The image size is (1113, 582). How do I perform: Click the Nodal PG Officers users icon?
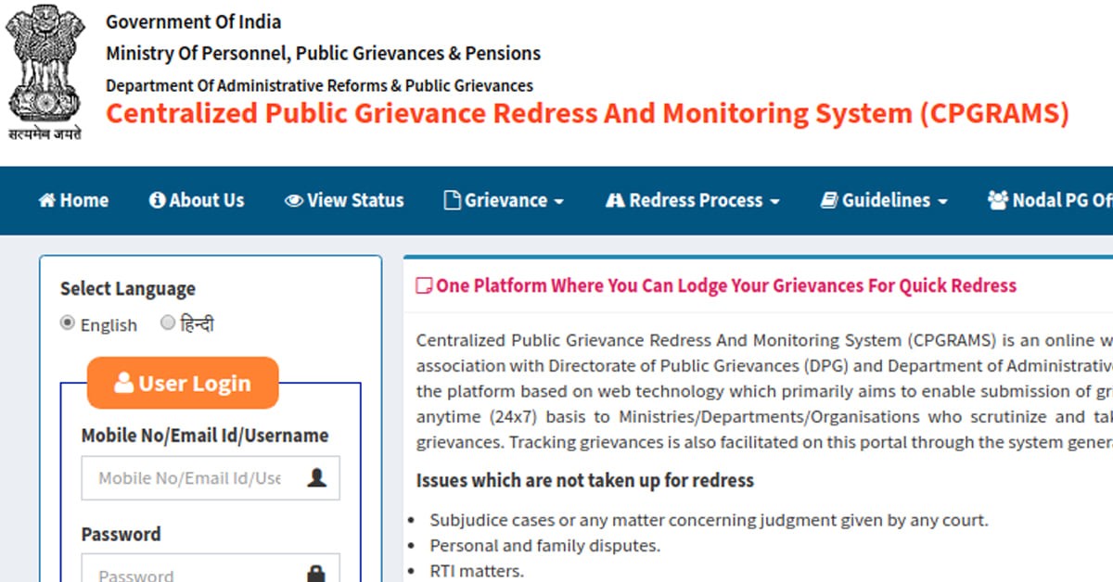[x=998, y=200]
